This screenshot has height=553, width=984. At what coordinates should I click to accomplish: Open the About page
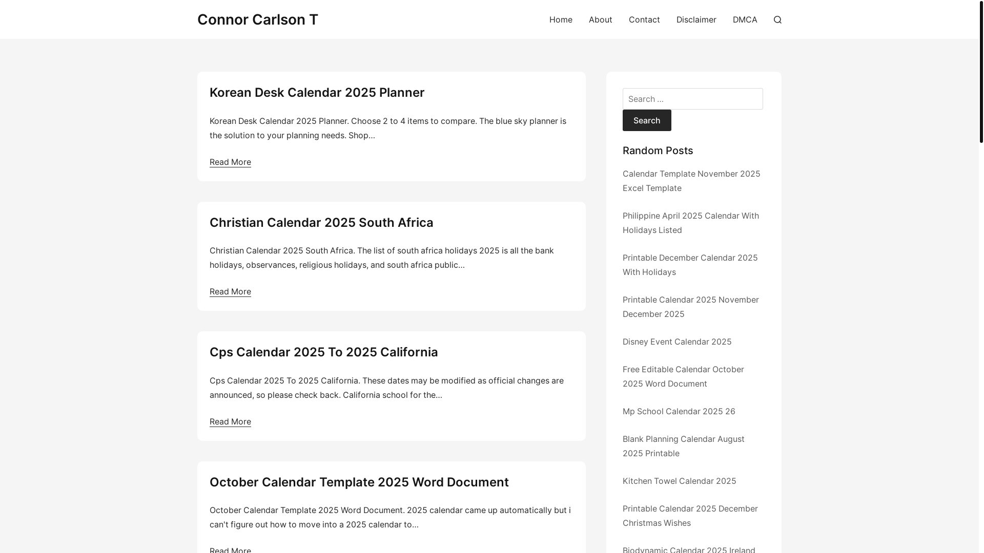(x=600, y=19)
